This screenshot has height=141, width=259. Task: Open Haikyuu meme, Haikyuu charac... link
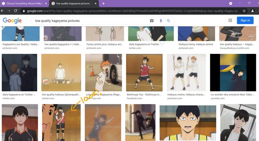tap(186, 94)
